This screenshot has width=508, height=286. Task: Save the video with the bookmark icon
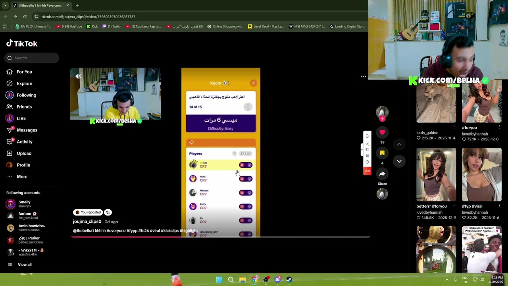(382, 153)
